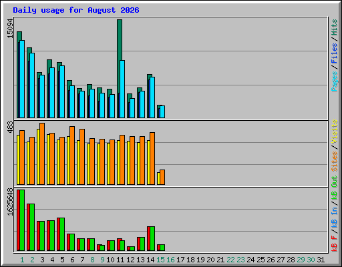Click day 16 on the x-axis
342x267 pixels.
[170, 260]
